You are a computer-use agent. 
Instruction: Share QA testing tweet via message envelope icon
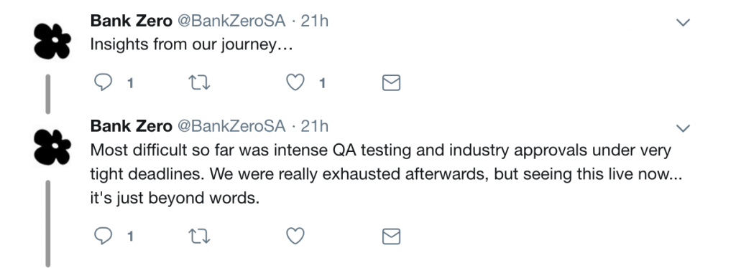tap(391, 236)
